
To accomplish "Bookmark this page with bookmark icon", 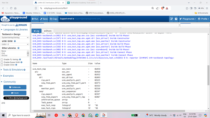I will [36, 8].
